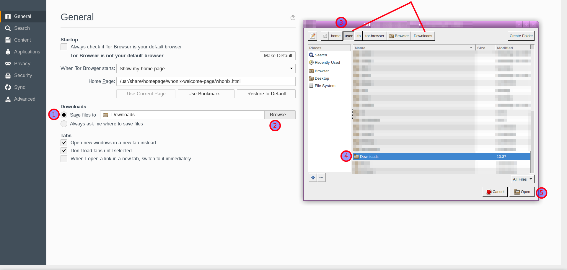The width and height of the screenshot is (567, 270).
Task: Click the Create Folder button
Action: pyautogui.click(x=521, y=36)
